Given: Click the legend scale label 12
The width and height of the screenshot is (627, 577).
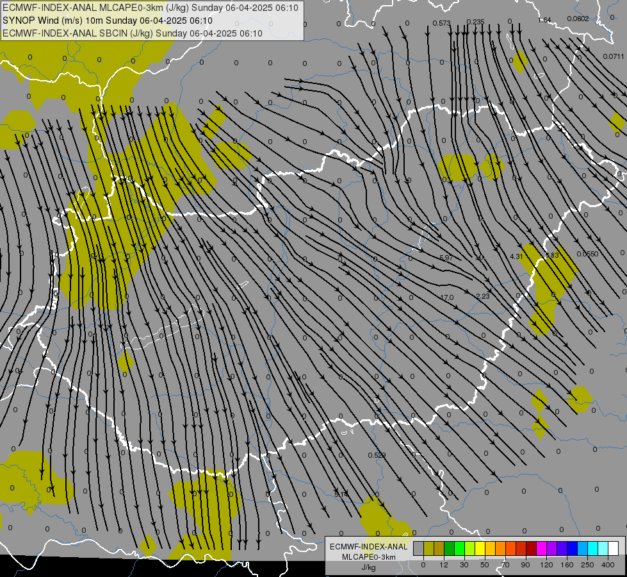Looking at the screenshot, I should tap(444, 565).
